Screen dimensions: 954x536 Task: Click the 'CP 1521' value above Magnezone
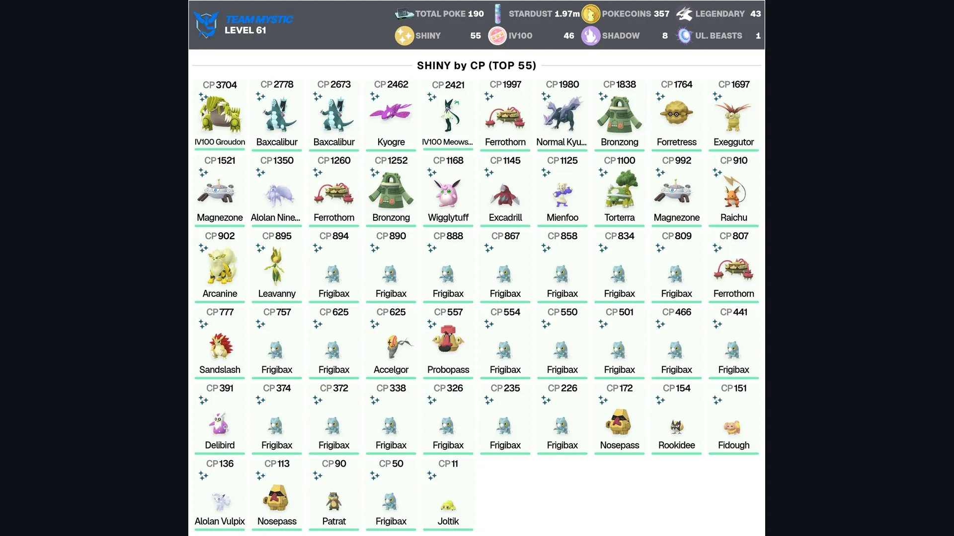pos(220,160)
